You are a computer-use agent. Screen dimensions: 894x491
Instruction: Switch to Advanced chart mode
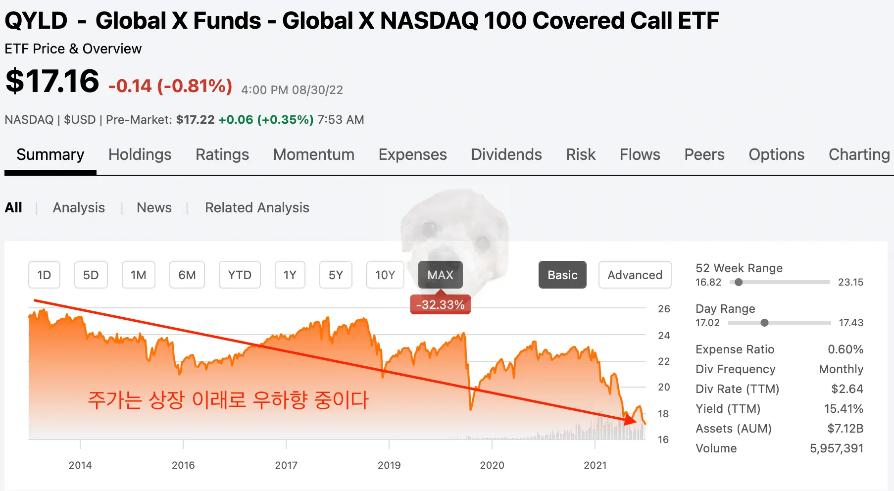click(x=635, y=275)
